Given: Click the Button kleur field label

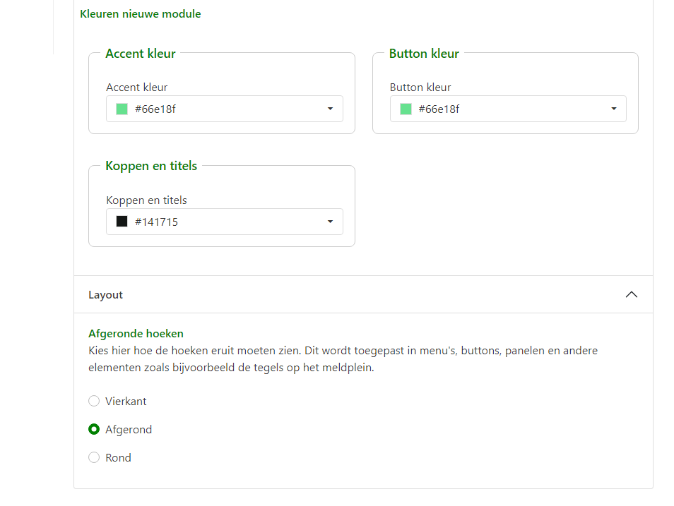Looking at the screenshot, I should (x=420, y=88).
